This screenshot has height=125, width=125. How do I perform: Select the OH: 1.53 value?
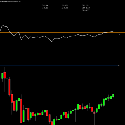85,8
